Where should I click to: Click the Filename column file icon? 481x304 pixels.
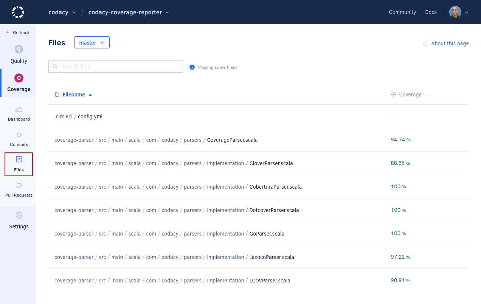click(x=57, y=95)
